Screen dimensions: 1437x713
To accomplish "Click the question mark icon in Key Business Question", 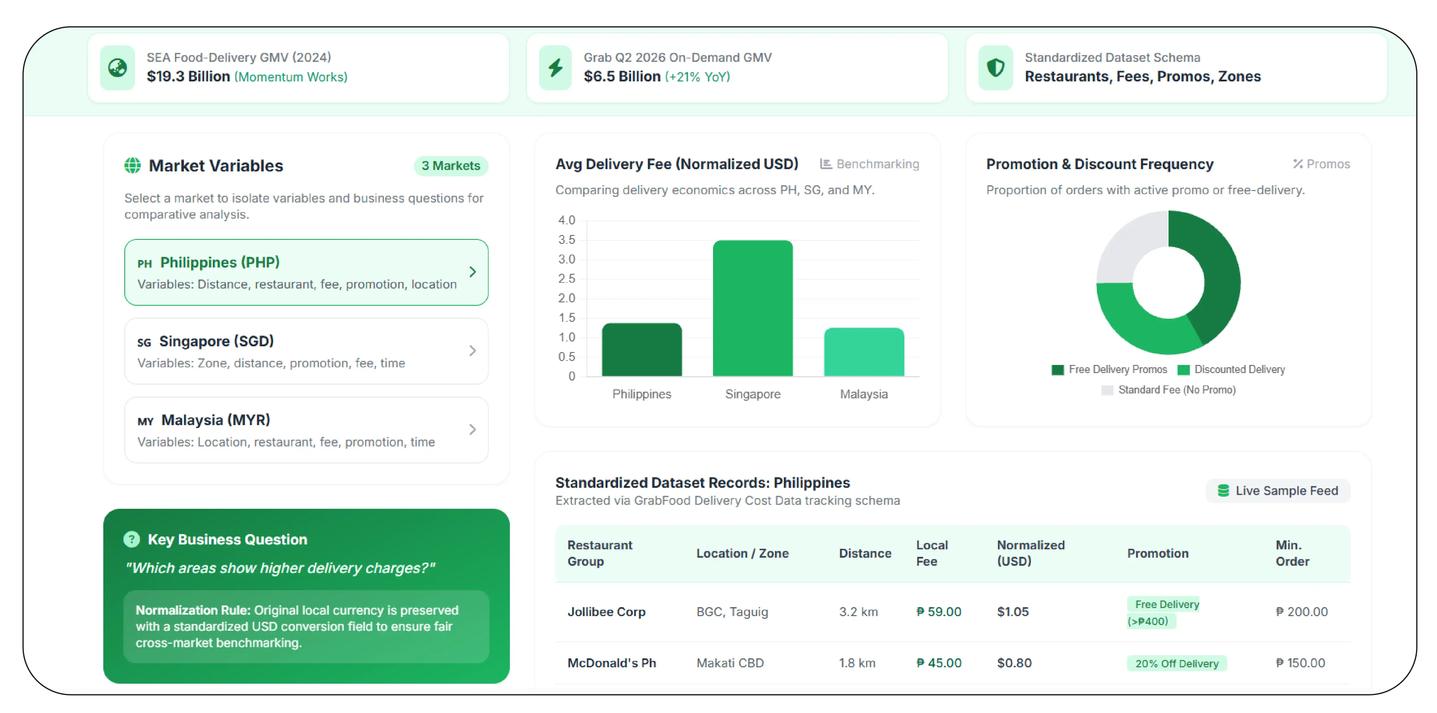I will (132, 539).
